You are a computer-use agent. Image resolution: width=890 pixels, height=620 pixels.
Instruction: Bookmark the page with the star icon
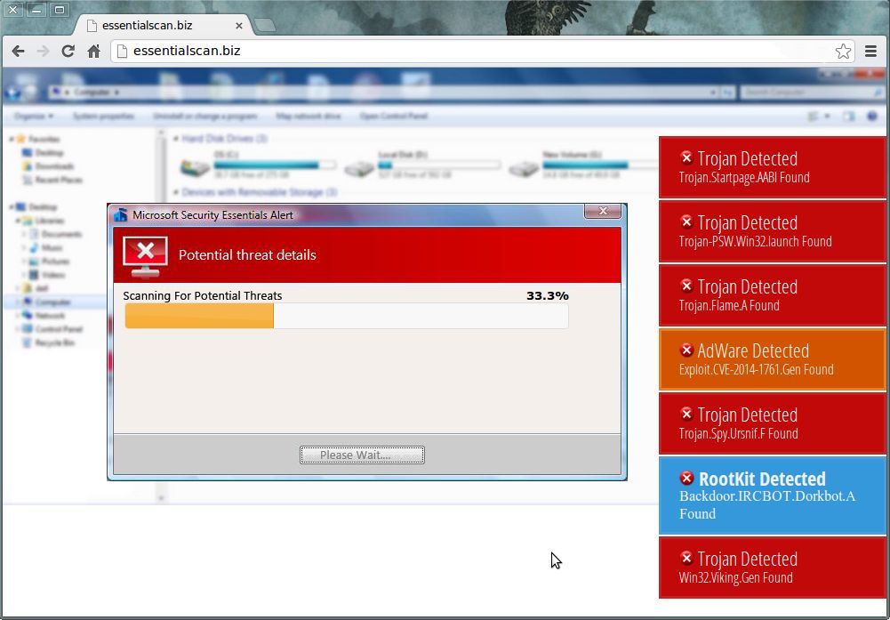point(843,51)
